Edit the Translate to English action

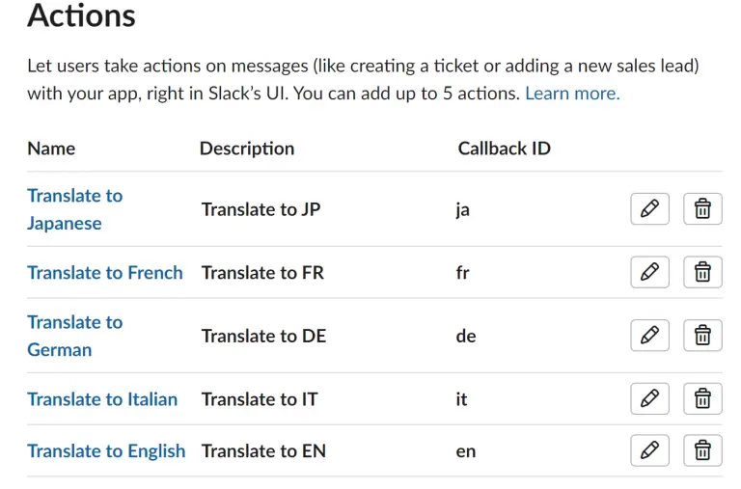pyautogui.click(x=649, y=450)
